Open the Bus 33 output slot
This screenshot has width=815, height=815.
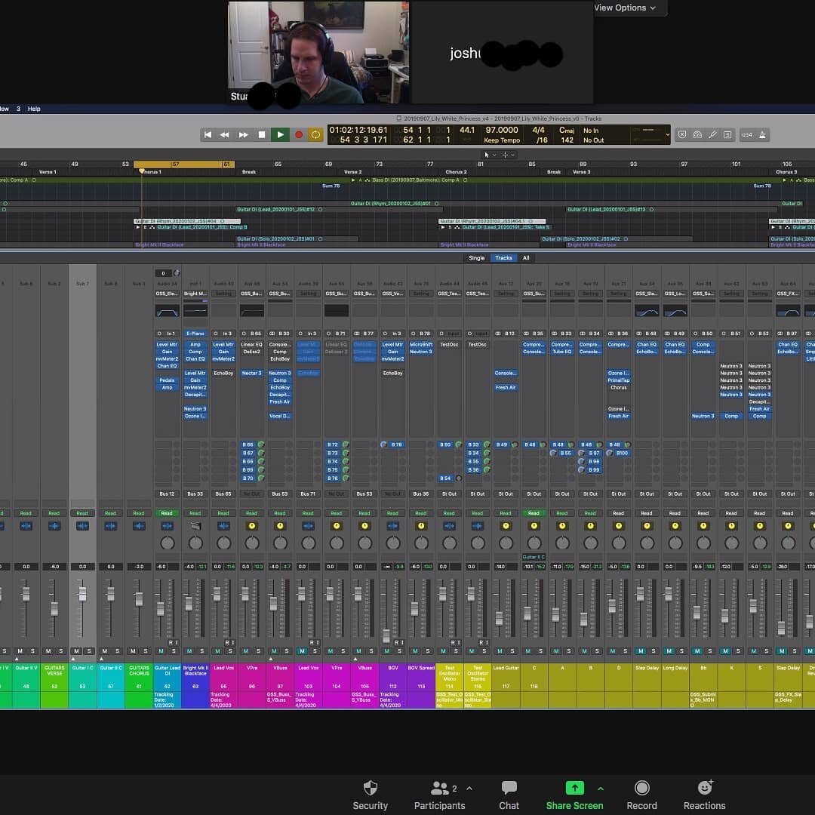(195, 494)
